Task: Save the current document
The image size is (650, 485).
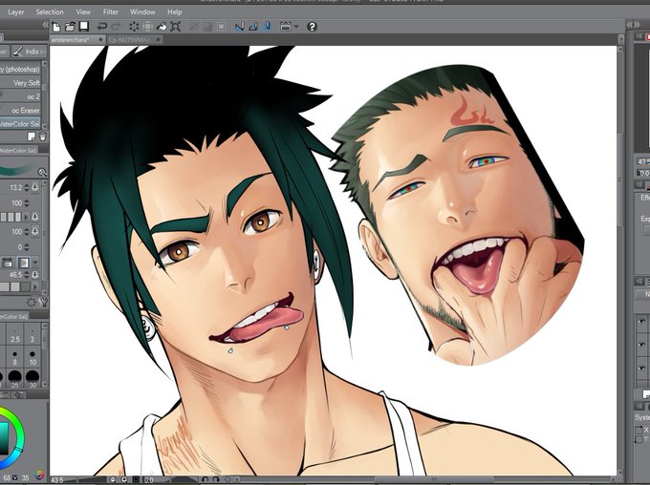Action: 84,27
